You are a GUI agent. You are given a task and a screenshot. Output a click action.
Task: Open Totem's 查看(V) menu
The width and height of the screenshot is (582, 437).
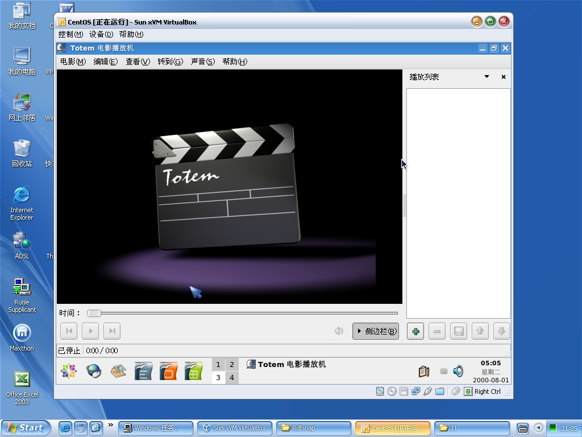coord(138,61)
